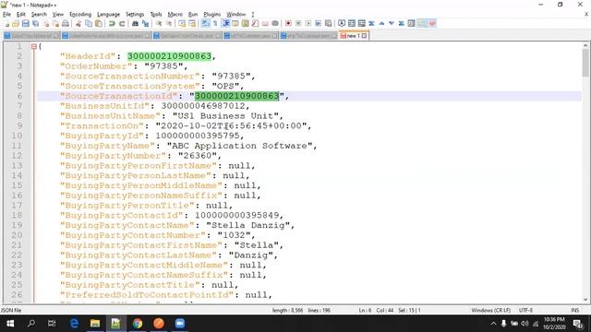This screenshot has height=332, width=591.
Task: Click line number 18 in margin
Action: tap(17, 215)
